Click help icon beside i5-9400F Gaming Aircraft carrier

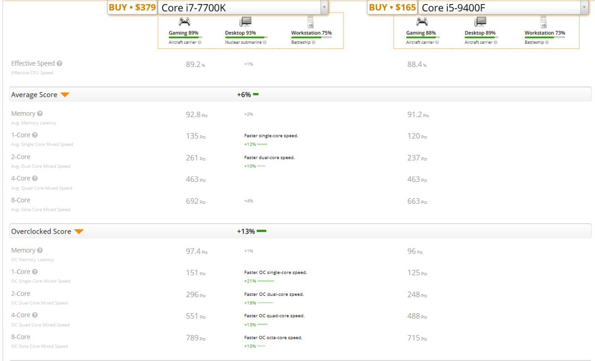point(437,42)
